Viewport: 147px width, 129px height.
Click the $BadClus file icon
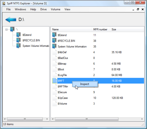click(x=55, y=58)
